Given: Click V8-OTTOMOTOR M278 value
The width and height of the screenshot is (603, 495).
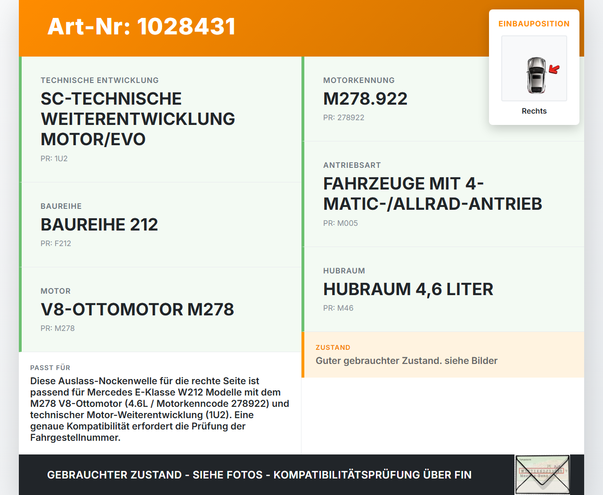Looking at the screenshot, I should click(138, 309).
